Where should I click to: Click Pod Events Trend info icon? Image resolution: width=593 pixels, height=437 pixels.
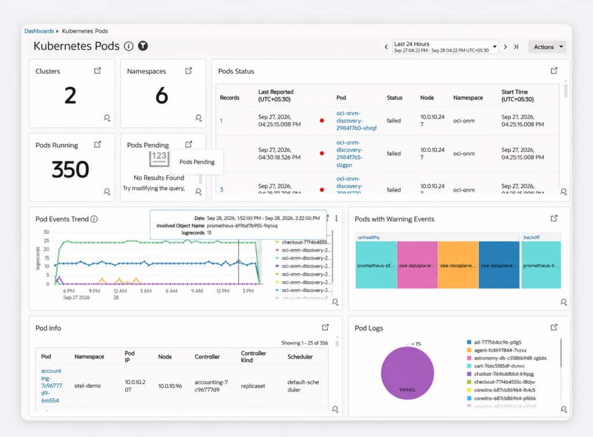94,219
